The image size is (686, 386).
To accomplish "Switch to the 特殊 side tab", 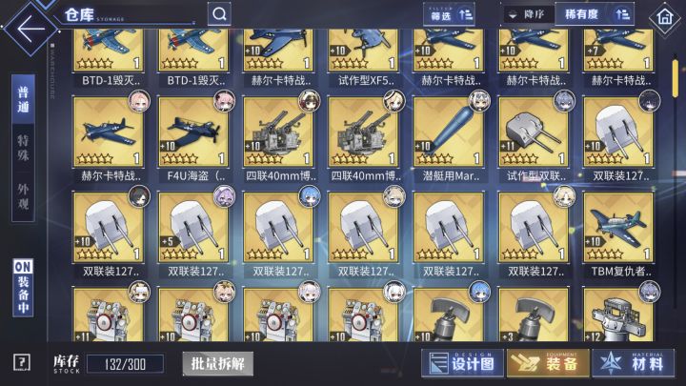I will [x=23, y=148].
